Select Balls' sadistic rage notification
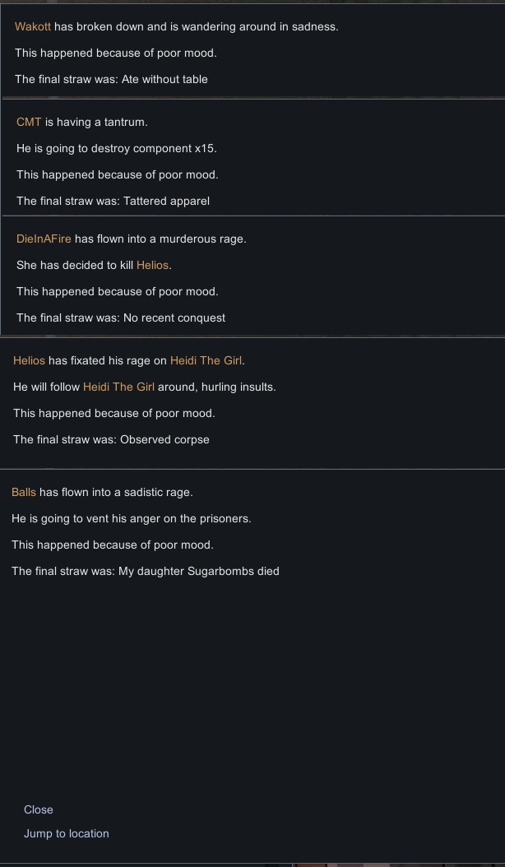 [252, 531]
